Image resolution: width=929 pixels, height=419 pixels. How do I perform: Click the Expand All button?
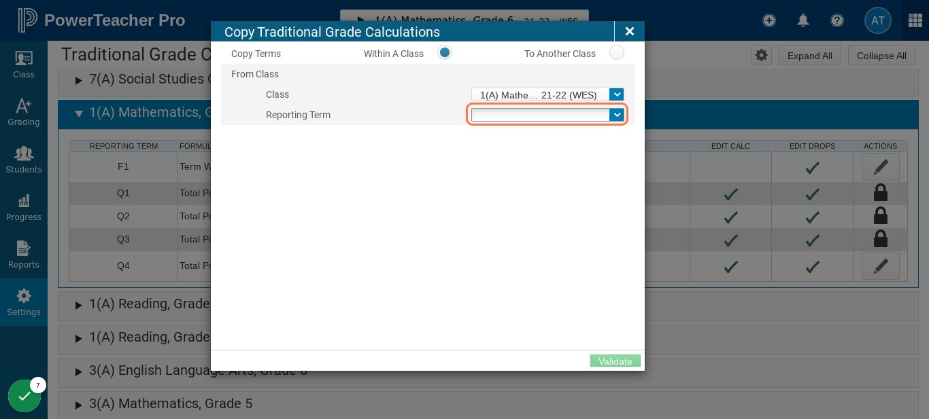[x=810, y=56]
